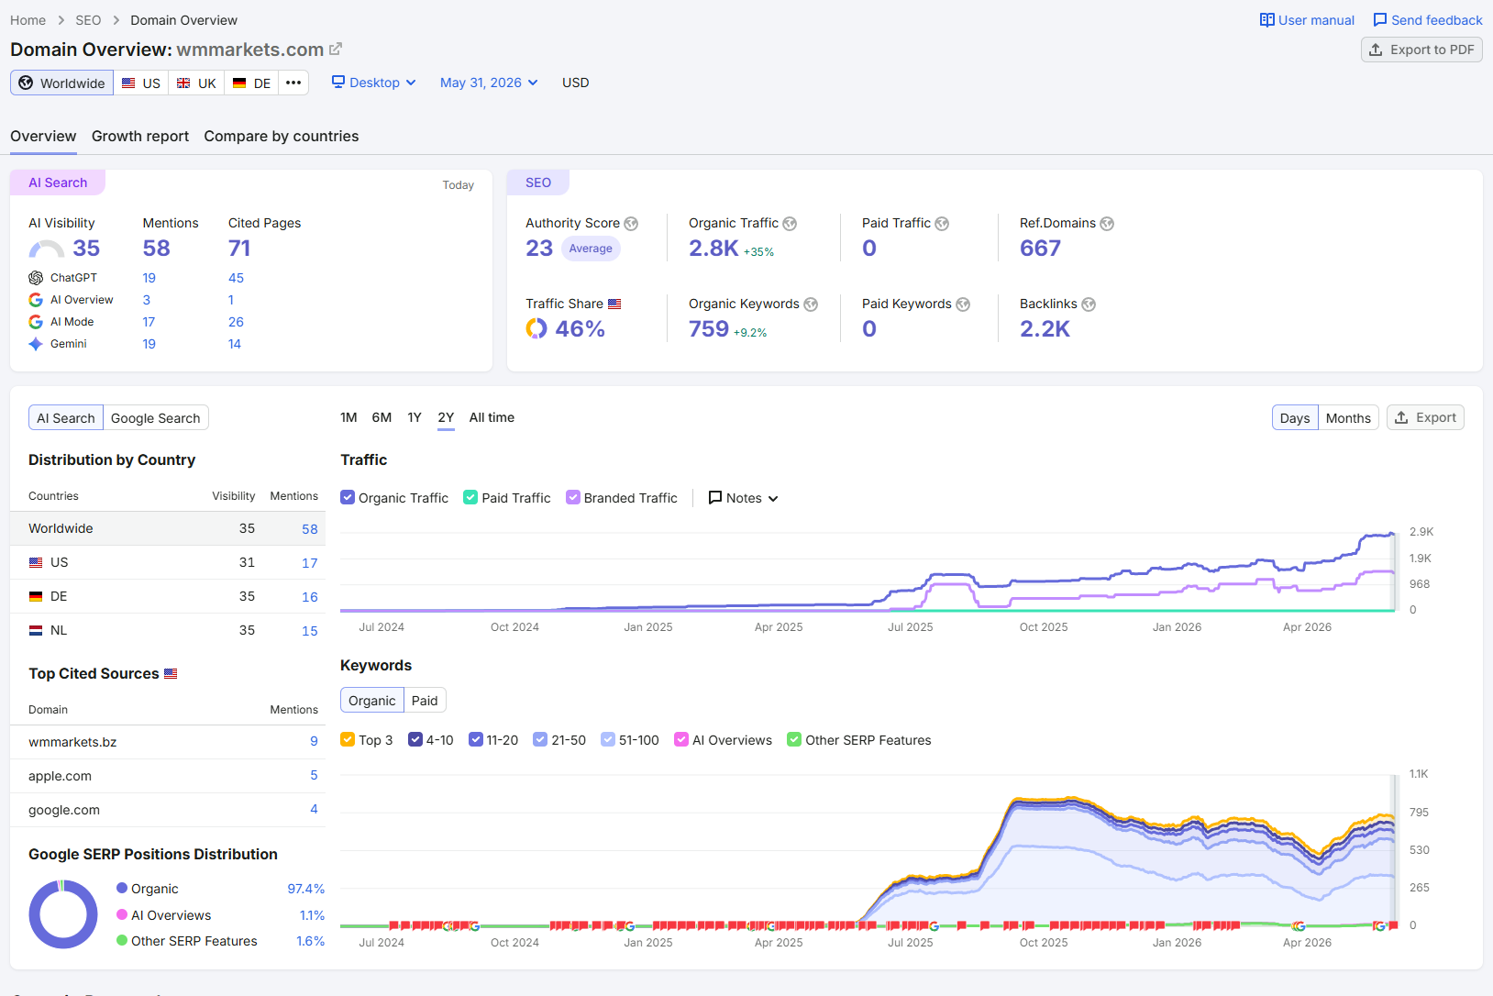Open the Desktop device dropdown

click(x=374, y=83)
